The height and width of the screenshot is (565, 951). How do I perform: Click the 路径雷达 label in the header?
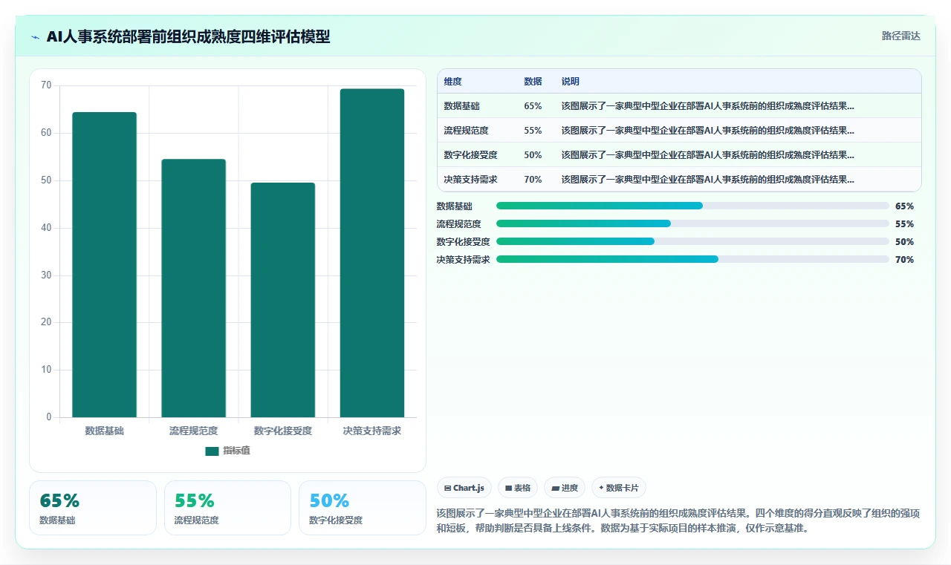tap(900, 36)
